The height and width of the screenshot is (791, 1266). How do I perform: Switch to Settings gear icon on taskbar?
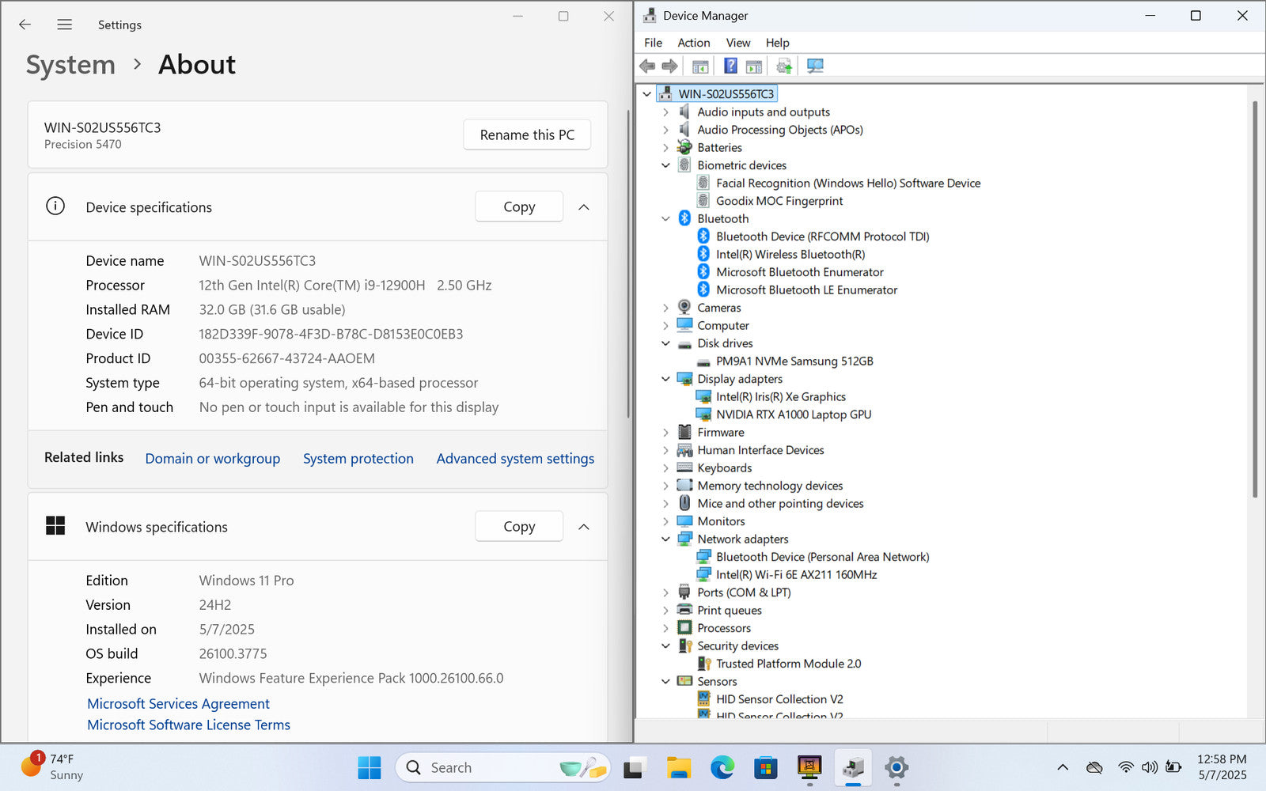(896, 767)
